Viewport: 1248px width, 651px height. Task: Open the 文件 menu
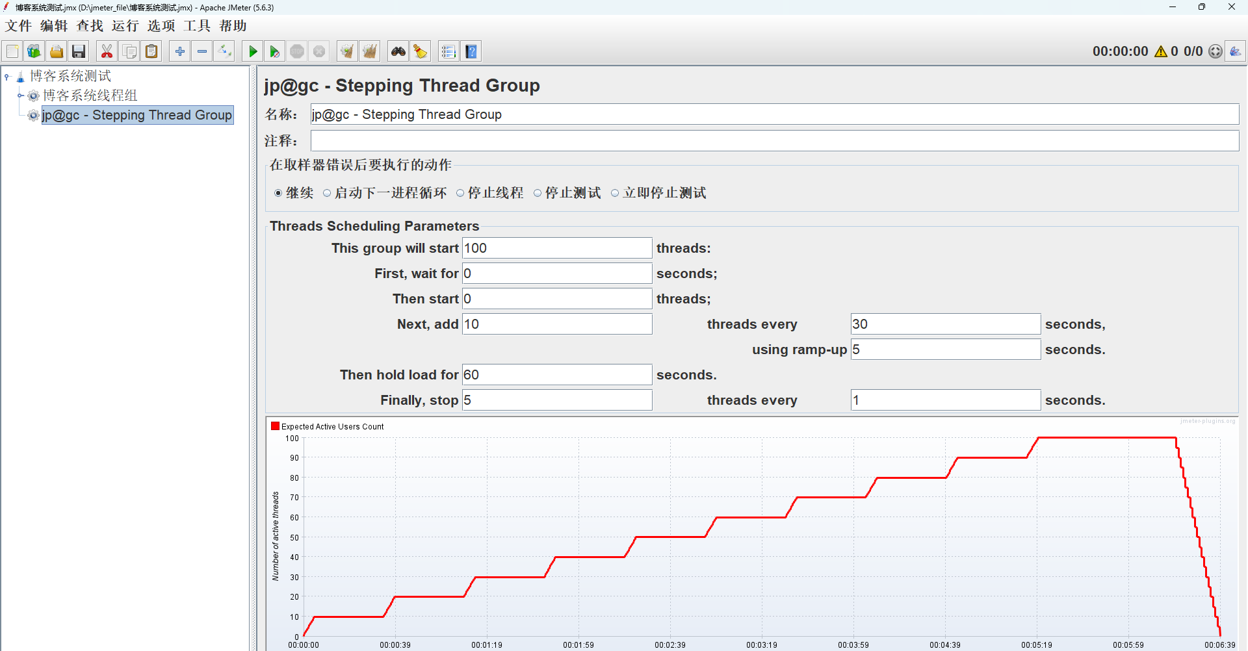pyautogui.click(x=18, y=26)
